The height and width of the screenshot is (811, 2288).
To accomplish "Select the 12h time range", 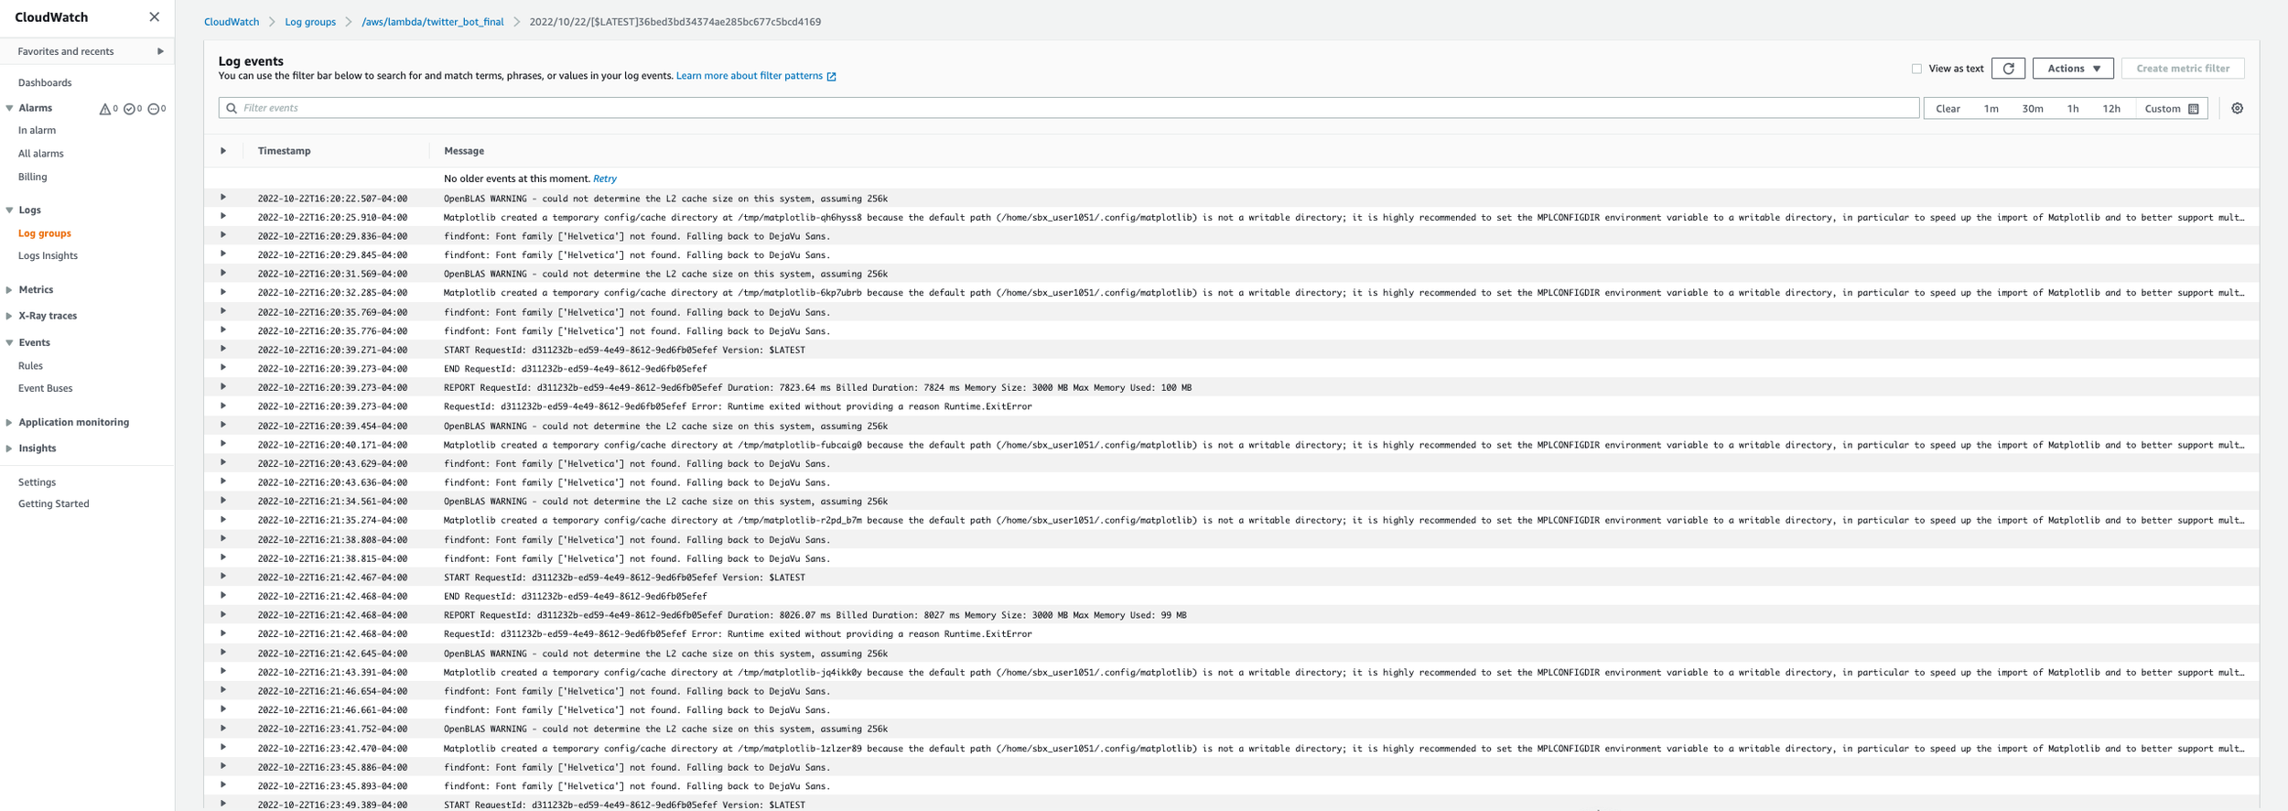I will pos(2111,109).
